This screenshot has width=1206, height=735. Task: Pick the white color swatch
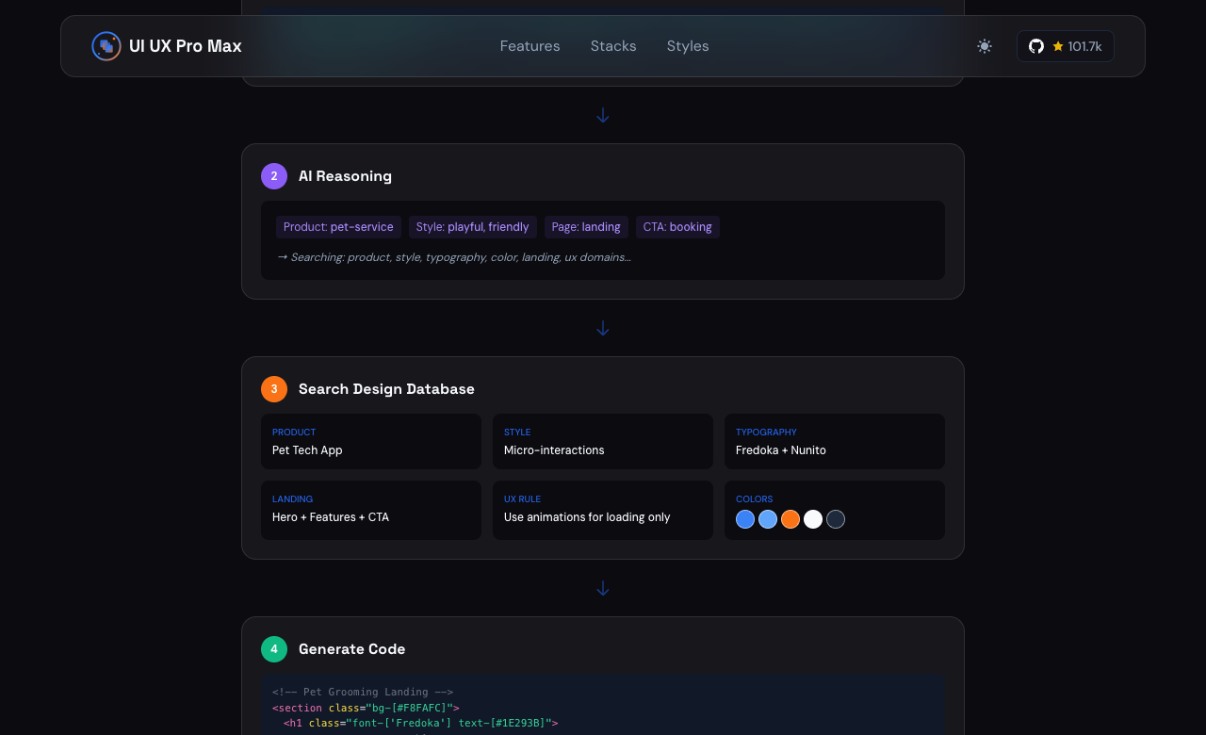pos(813,519)
